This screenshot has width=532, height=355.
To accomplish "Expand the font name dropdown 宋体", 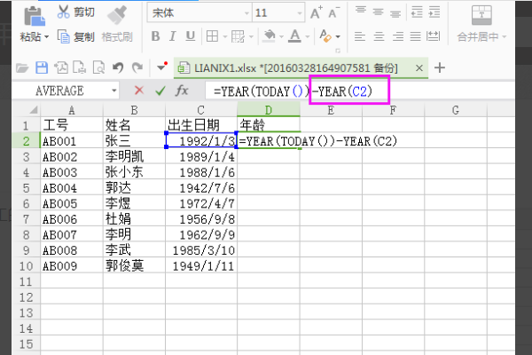I will point(246,13).
